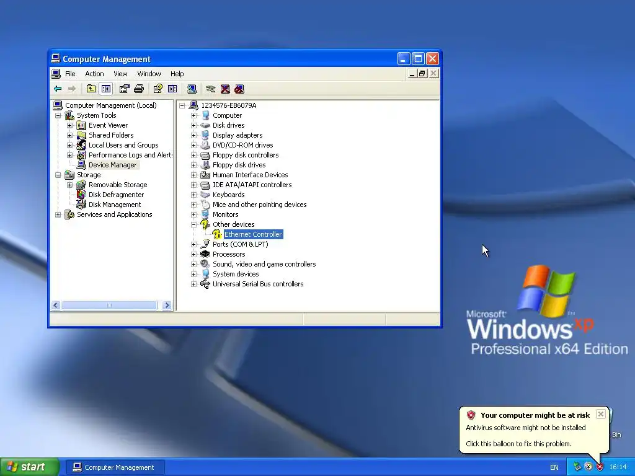
Task: Open the Start menu
Action: point(29,467)
